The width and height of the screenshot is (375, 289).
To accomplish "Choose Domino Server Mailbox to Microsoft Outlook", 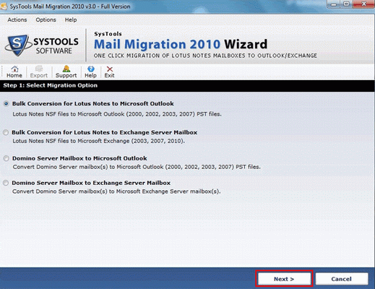I will [x=6, y=158].
